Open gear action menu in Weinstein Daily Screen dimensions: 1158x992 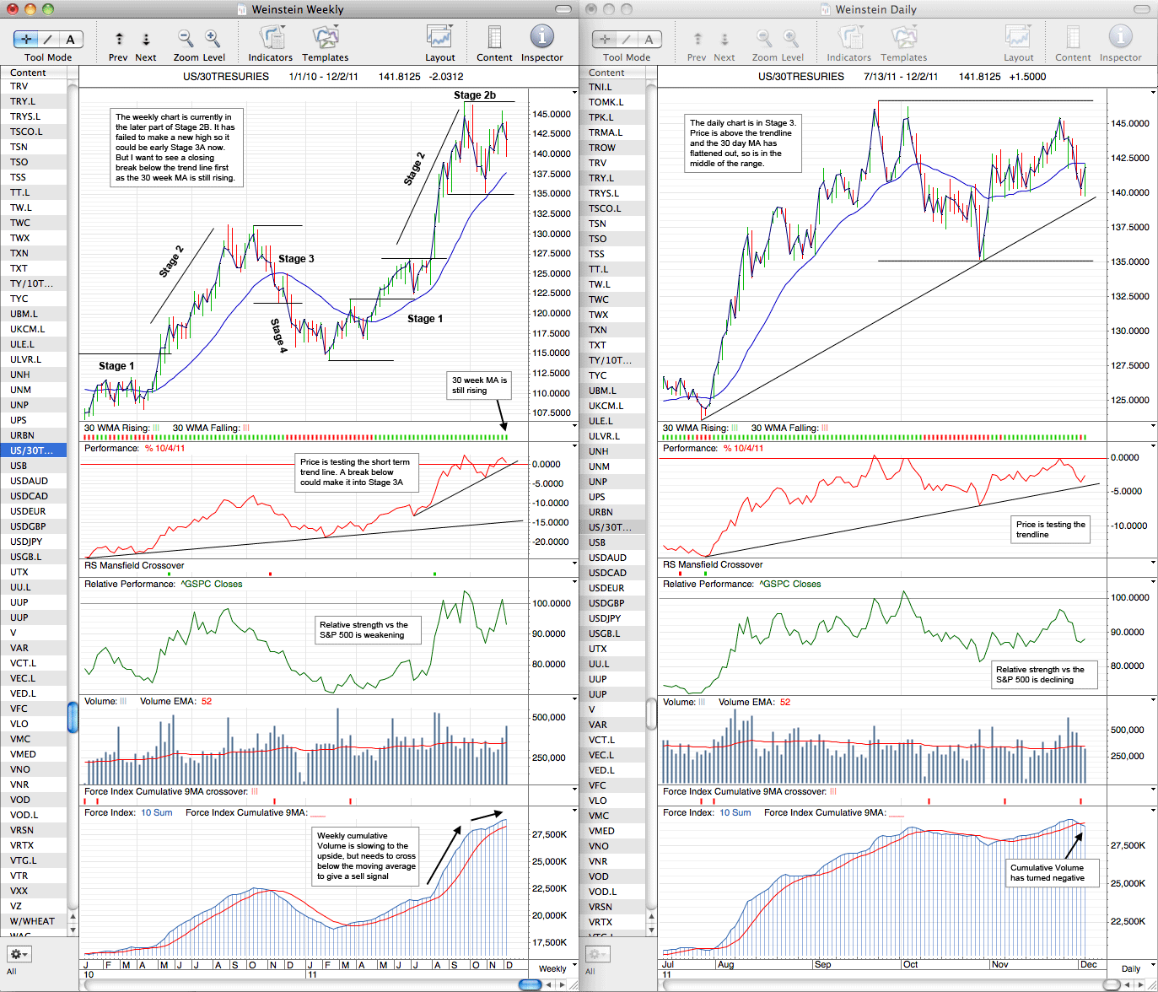tap(596, 954)
